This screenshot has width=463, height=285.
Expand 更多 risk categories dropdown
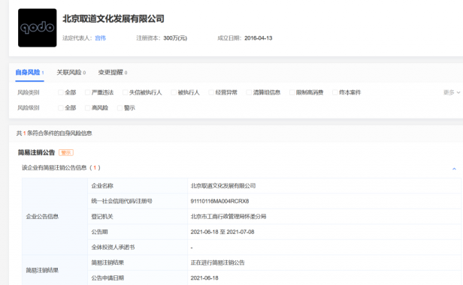(x=452, y=92)
